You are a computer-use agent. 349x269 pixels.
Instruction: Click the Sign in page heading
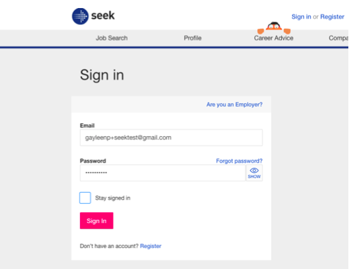point(102,75)
